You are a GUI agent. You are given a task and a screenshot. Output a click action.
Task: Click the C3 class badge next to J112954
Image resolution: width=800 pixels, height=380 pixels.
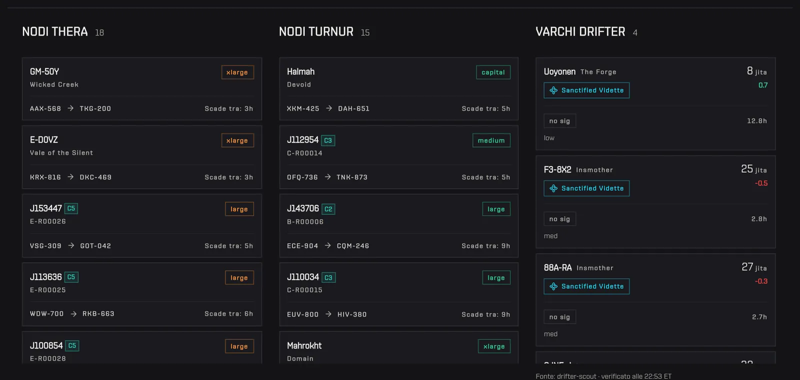tap(328, 140)
